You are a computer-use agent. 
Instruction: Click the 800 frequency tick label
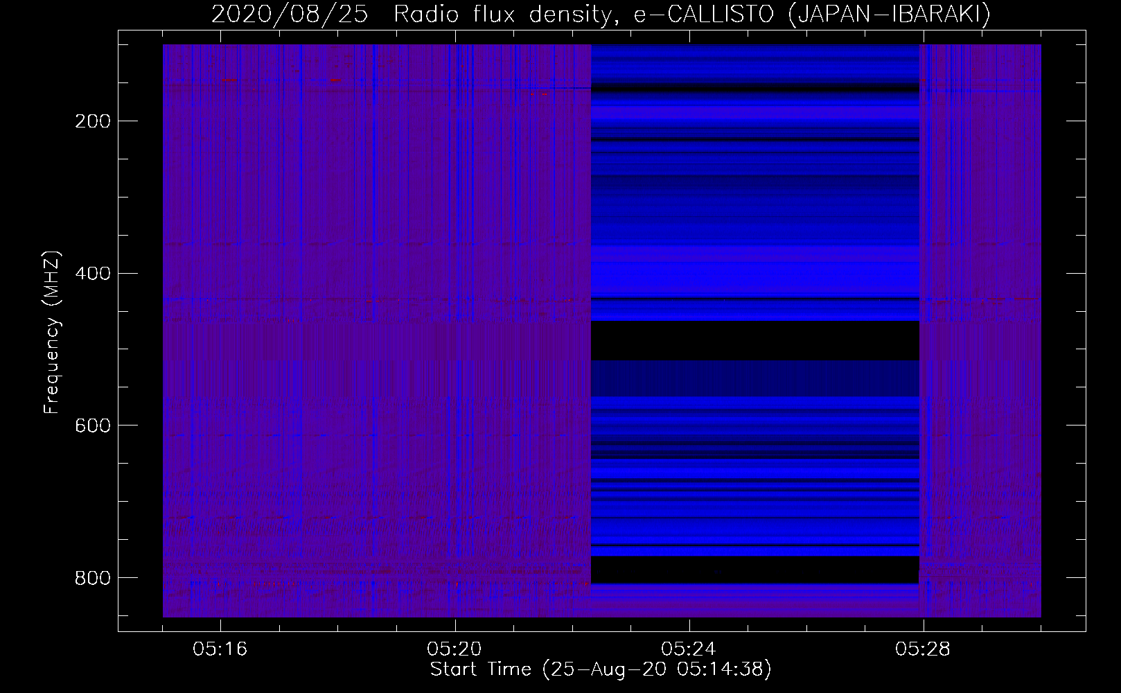[93, 577]
